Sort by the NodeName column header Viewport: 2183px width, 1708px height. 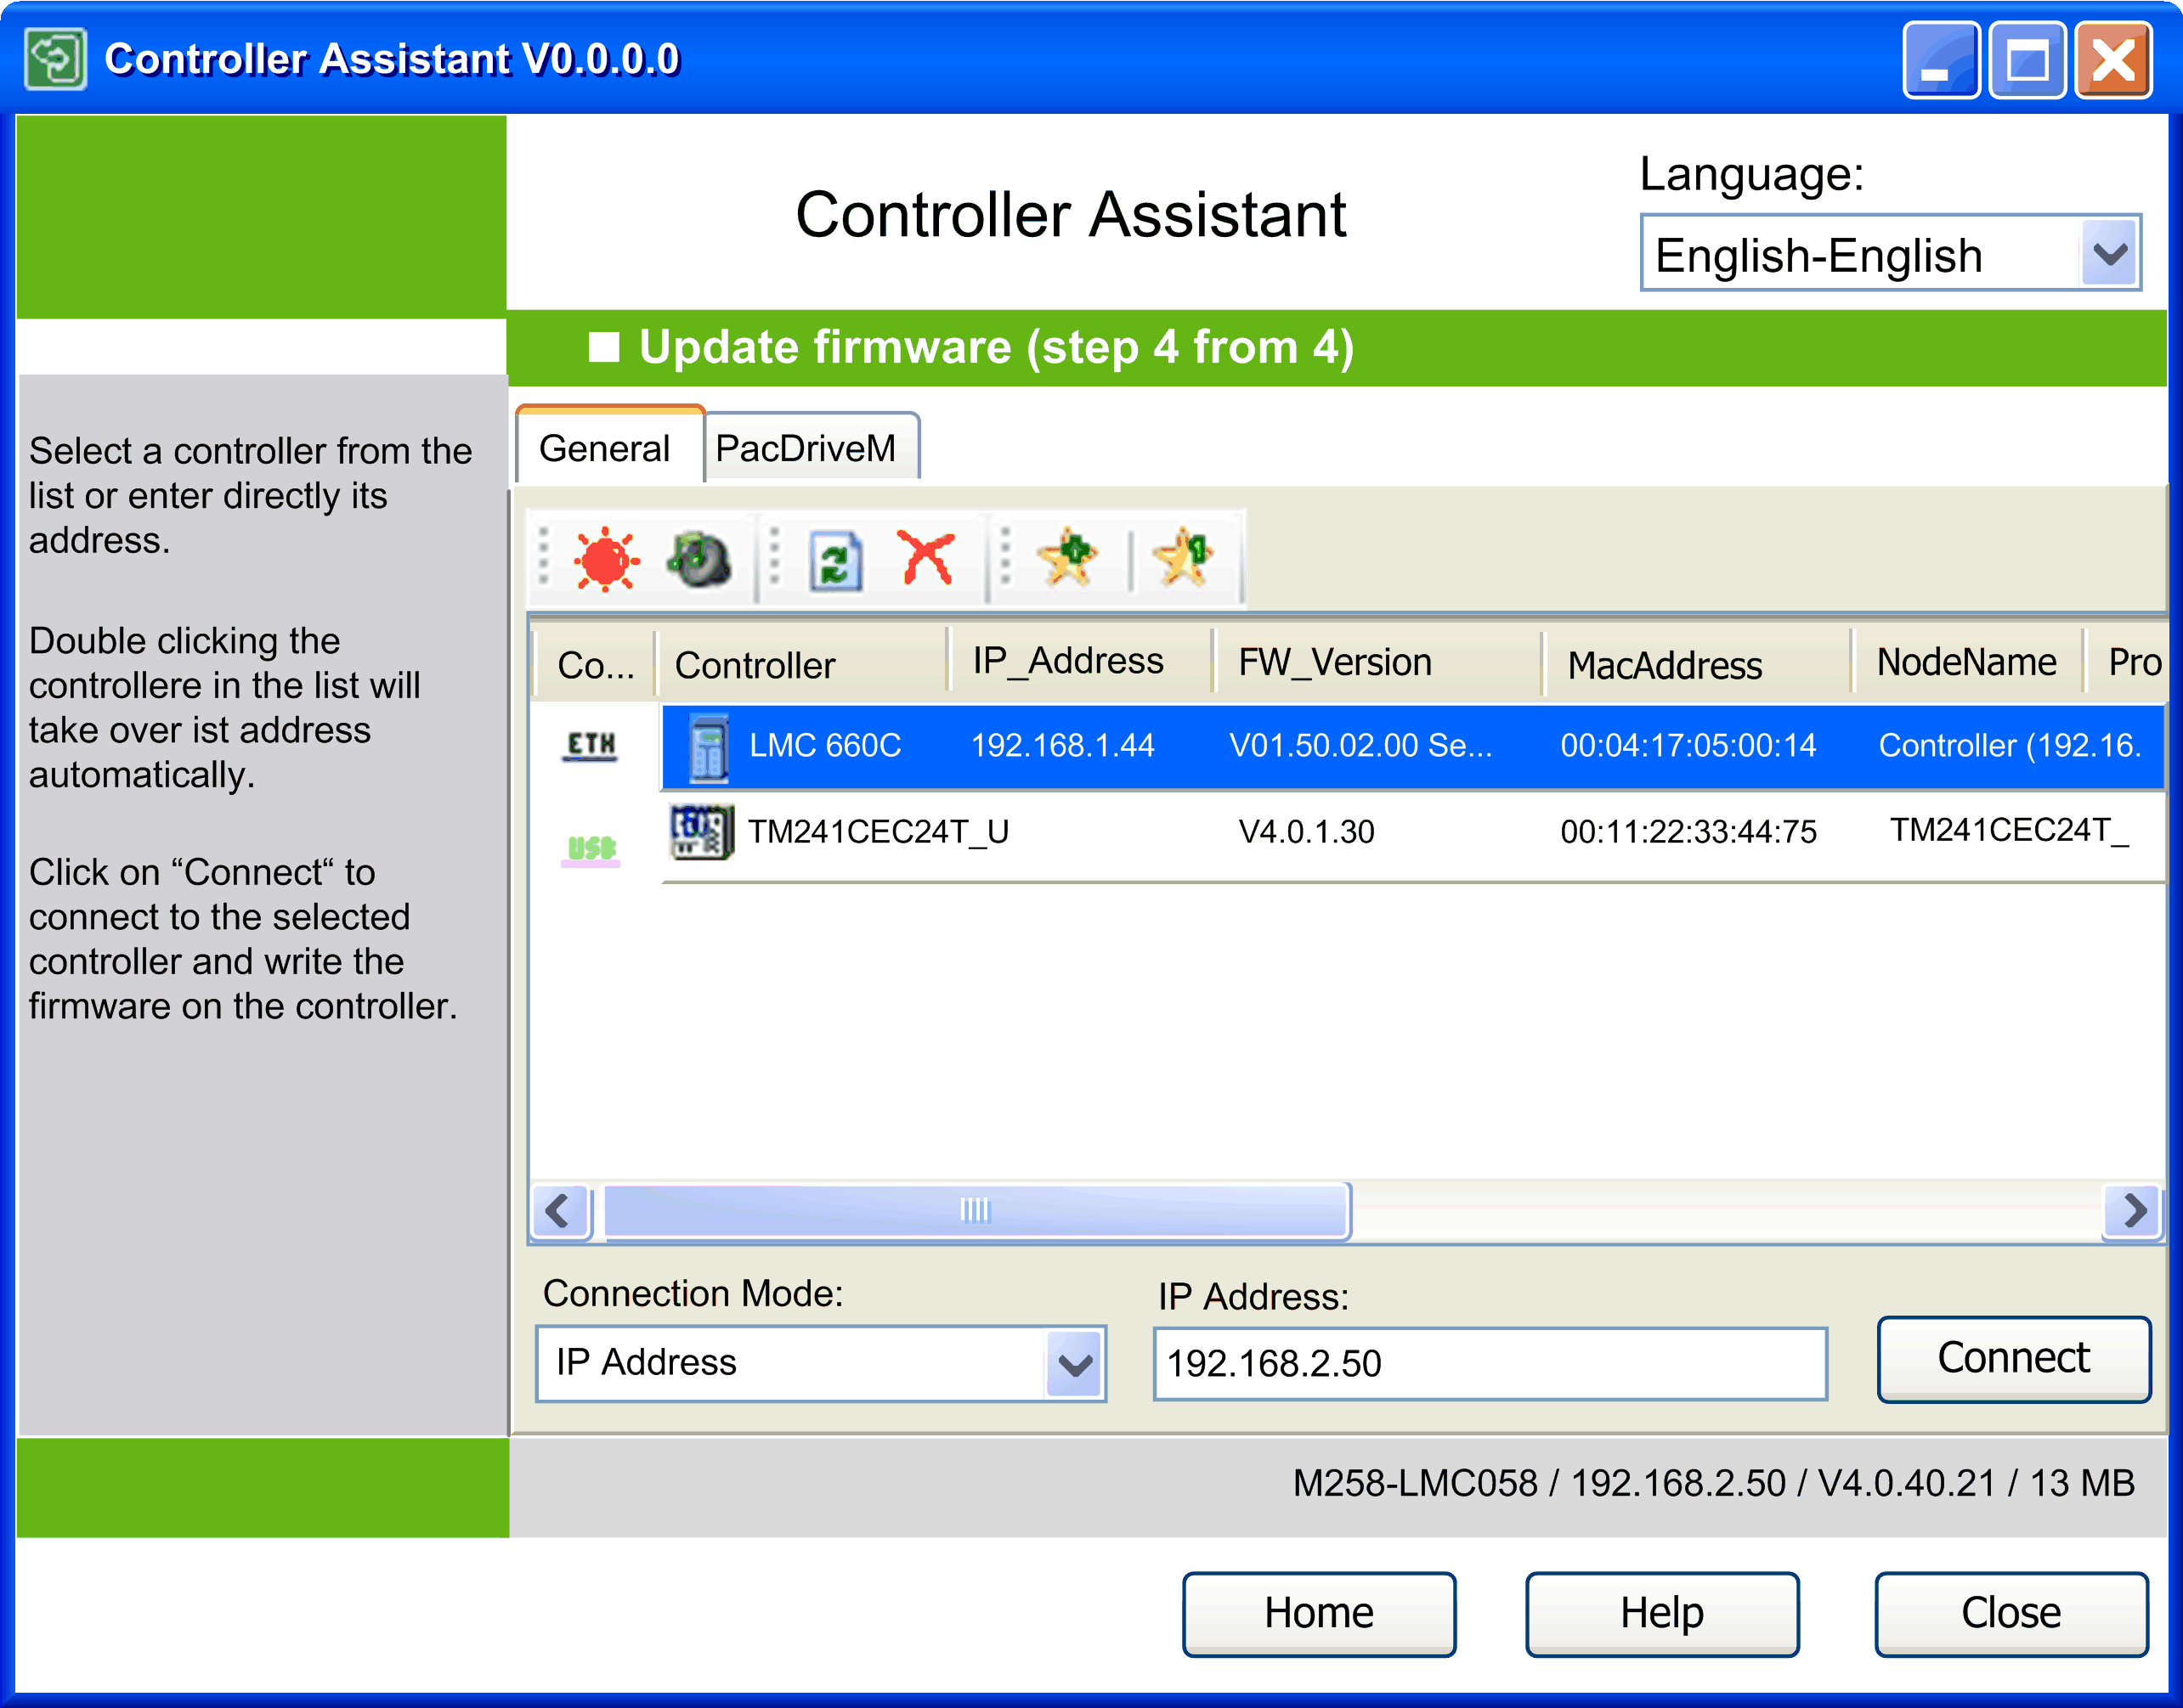[1967, 662]
